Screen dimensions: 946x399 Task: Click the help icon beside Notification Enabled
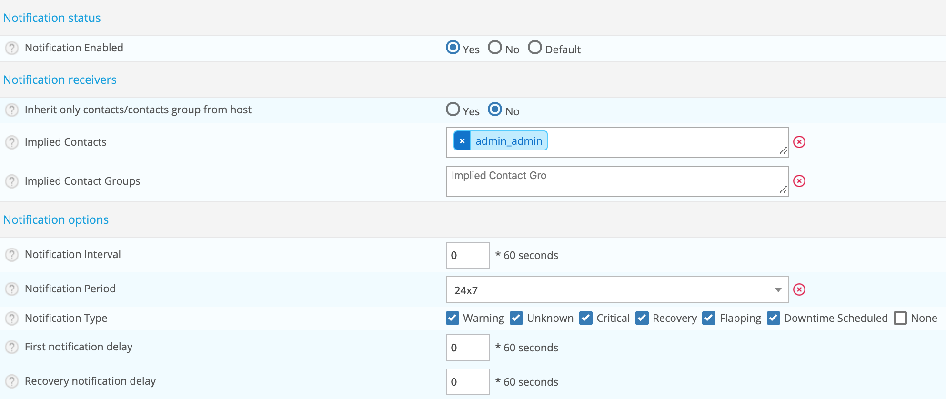(11, 48)
